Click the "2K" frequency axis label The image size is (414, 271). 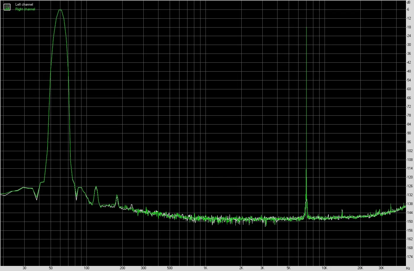[x=241, y=268]
